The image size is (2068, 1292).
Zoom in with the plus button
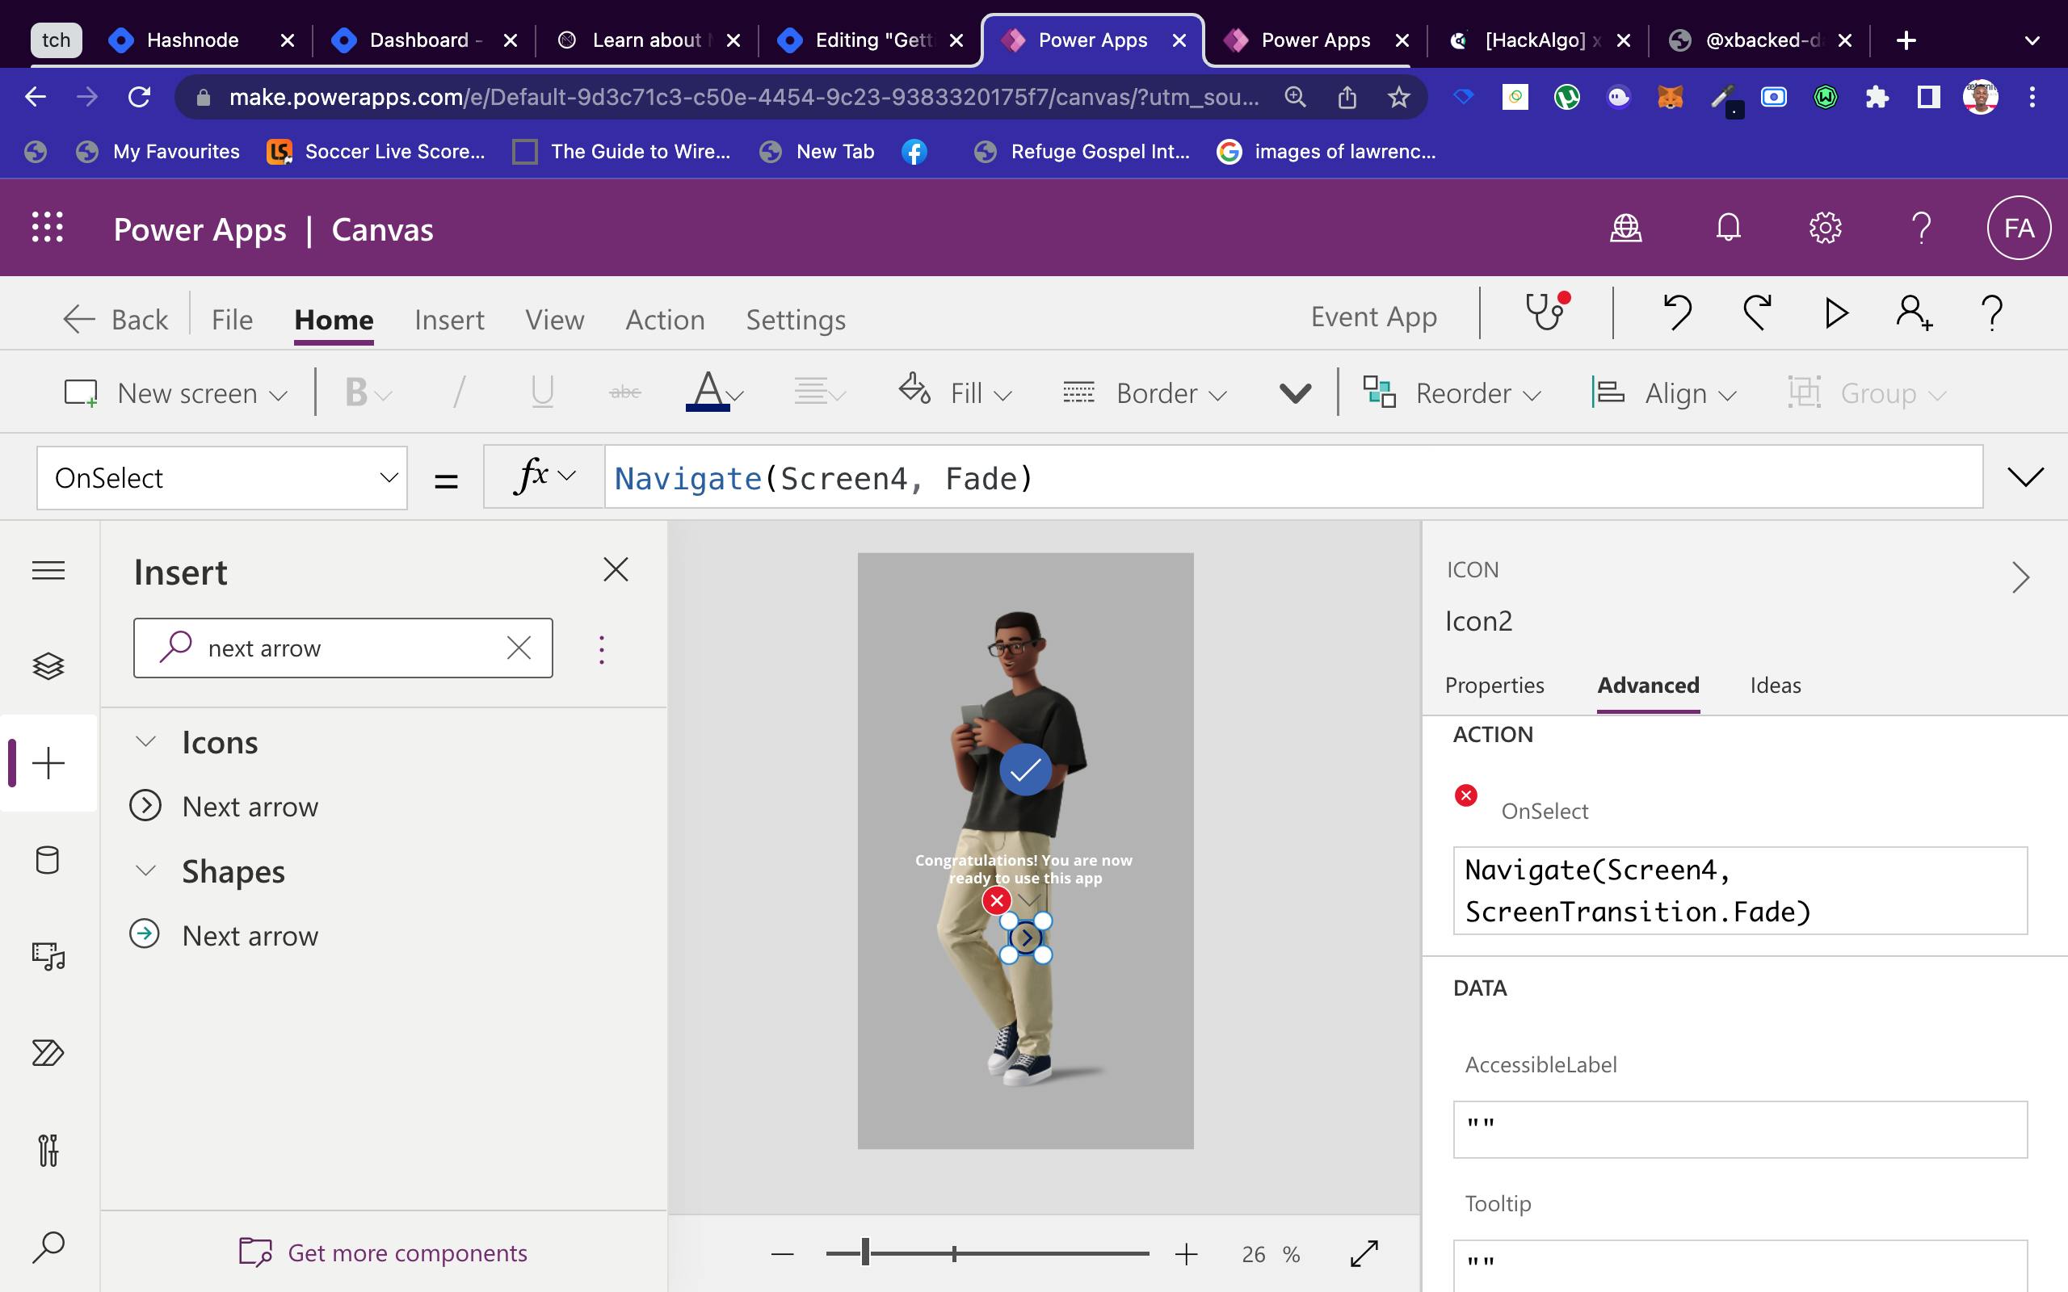(1186, 1253)
